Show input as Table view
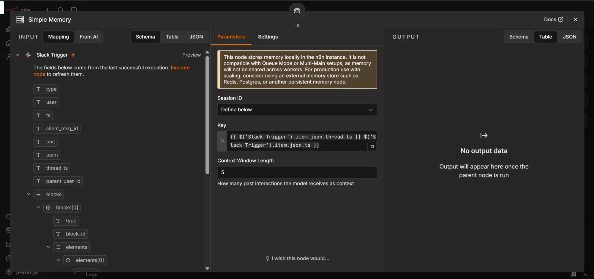The image size is (594, 279). pos(172,37)
